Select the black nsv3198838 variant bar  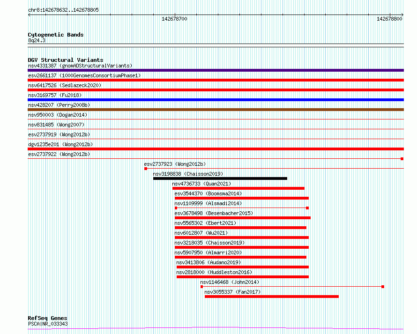pos(220,178)
